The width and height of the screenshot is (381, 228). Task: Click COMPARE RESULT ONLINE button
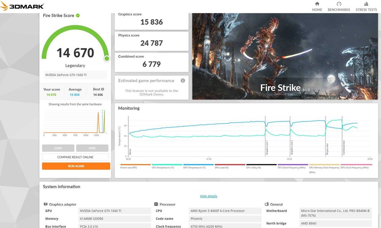(x=75, y=157)
